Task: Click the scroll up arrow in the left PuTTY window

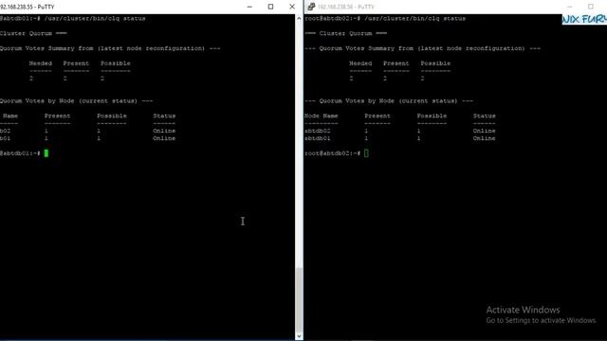Action: point(299,18)
